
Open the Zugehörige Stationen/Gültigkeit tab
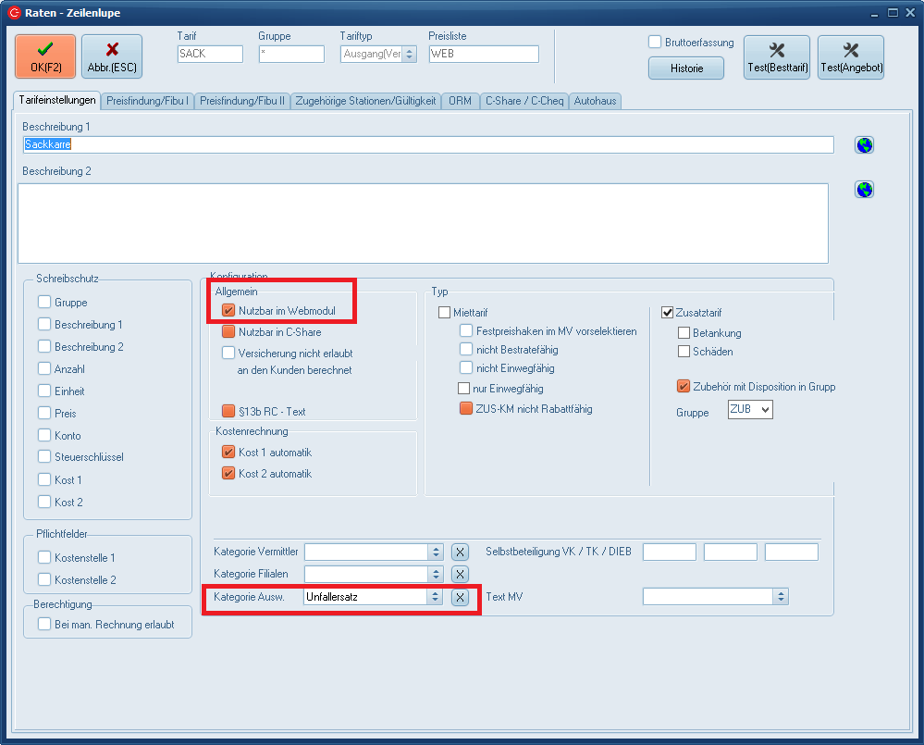click(x=365, y=101)
